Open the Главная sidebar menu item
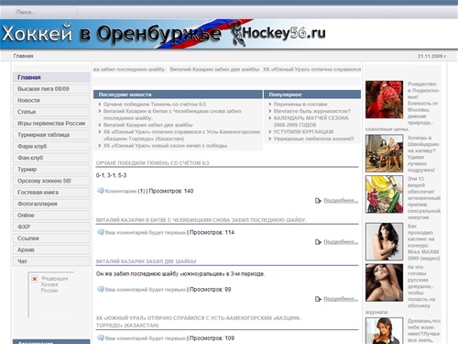458x344 pixels. pyautogui.click(x=51, y=77)
